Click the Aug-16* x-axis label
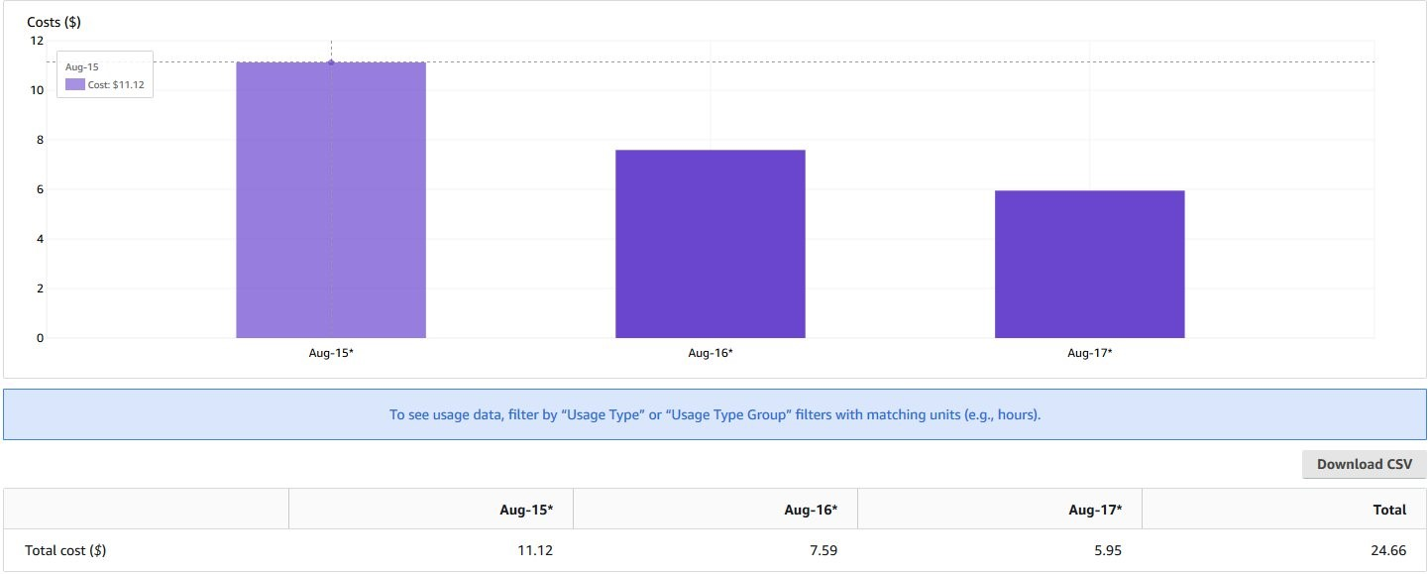1428x574 pixels. click(x=711, y=353)
